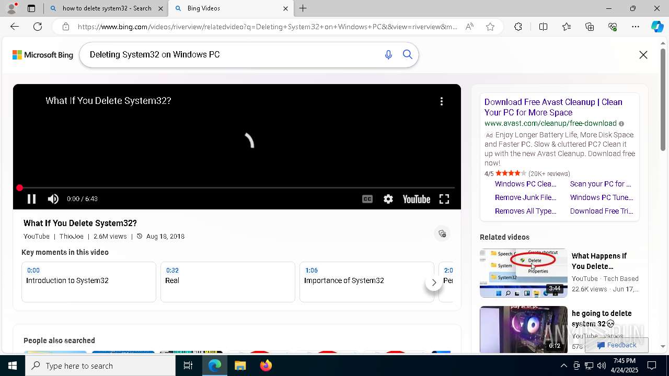Open Edge profile avatar icon
This screenshot has width=669, height=376.
coord(11,8)
